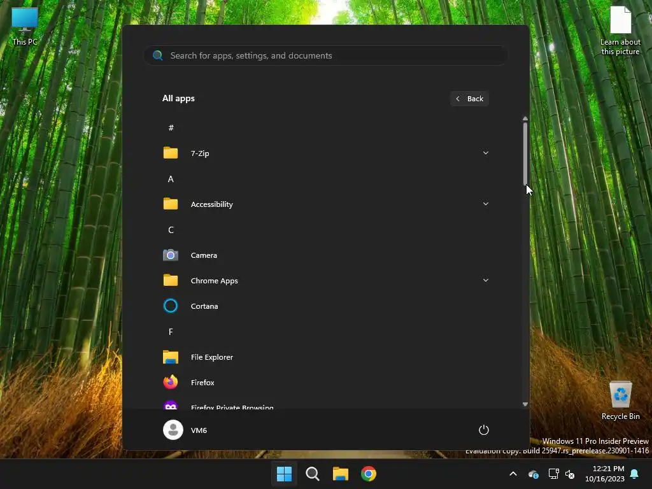The width and height of the screenshot is (652, 489).
Task: Click the apps list scrollbar thumb
Action: [x=525, y=154]
